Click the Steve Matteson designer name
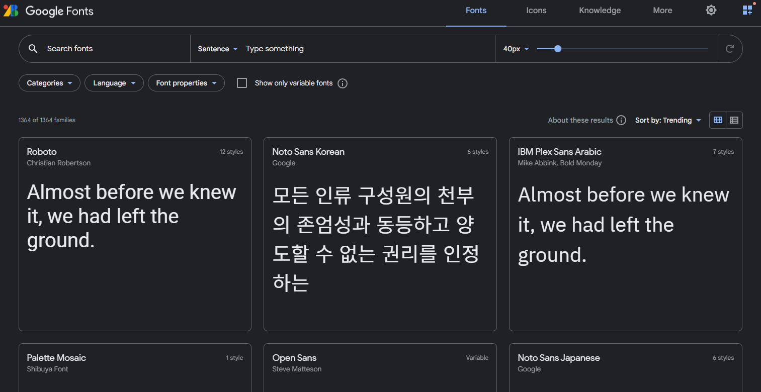Image resolution: width=761 pixels, height=392 pixels. tap(297, 369)
